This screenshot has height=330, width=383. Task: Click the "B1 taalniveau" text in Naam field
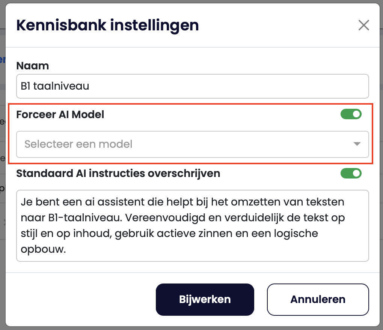[x=55, y=86]
